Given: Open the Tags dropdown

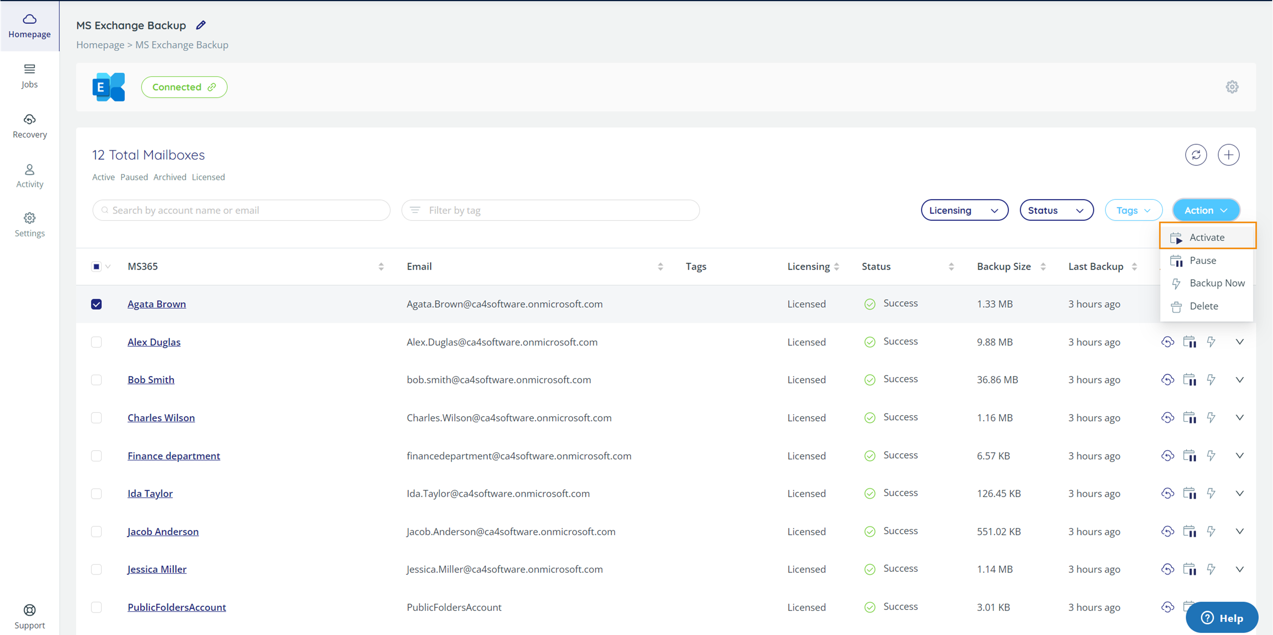Looking at the screenshot, I should click(x=1133, y=210).
